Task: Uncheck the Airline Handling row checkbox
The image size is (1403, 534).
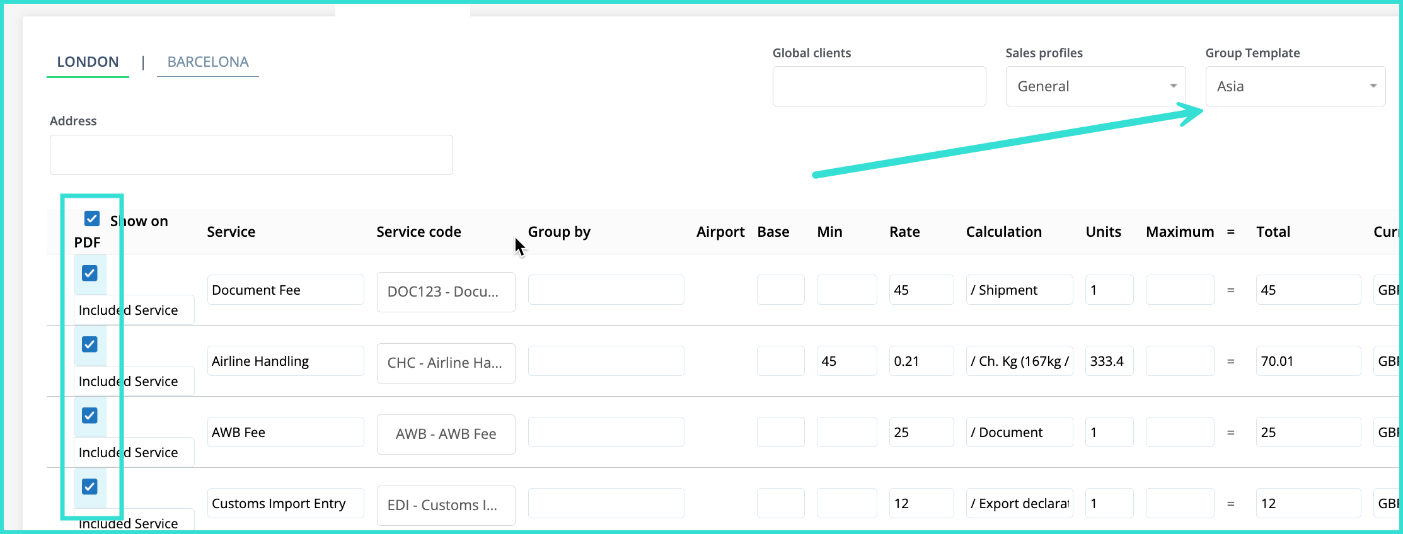Action: click(x=89, y=344)
